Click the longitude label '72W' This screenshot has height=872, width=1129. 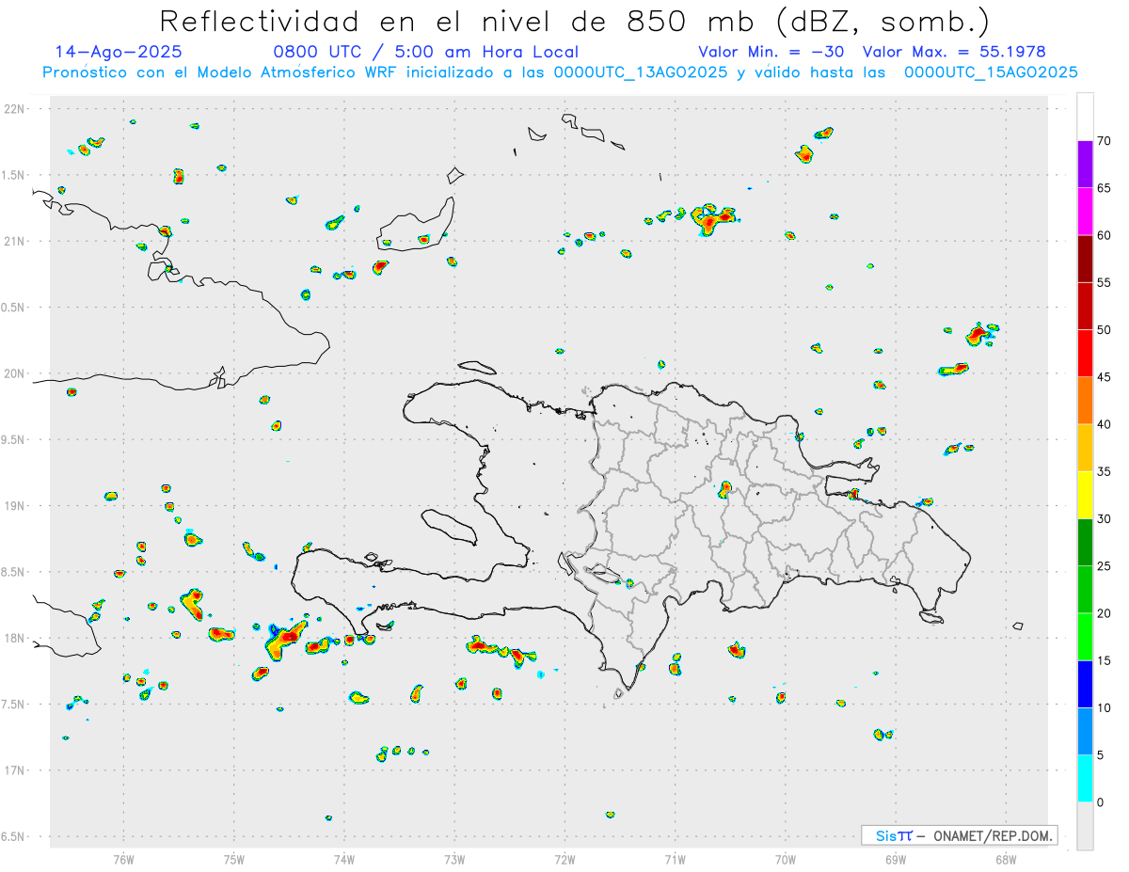564,860
